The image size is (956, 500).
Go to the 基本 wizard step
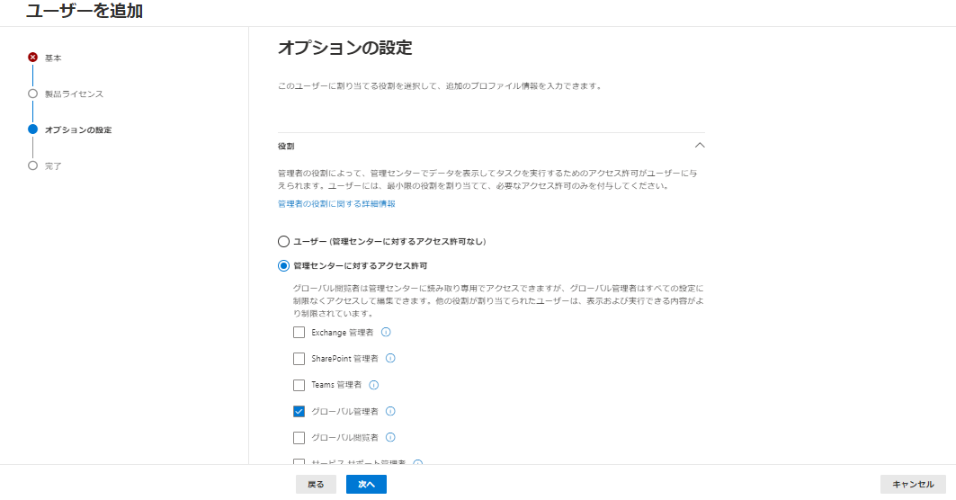(x=53, y=58)
